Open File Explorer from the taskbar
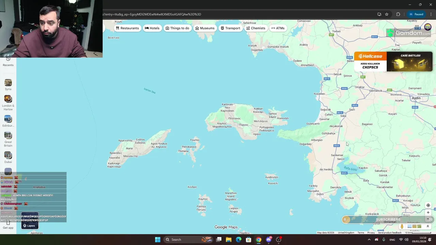436x245 pixels. point(229,240)
